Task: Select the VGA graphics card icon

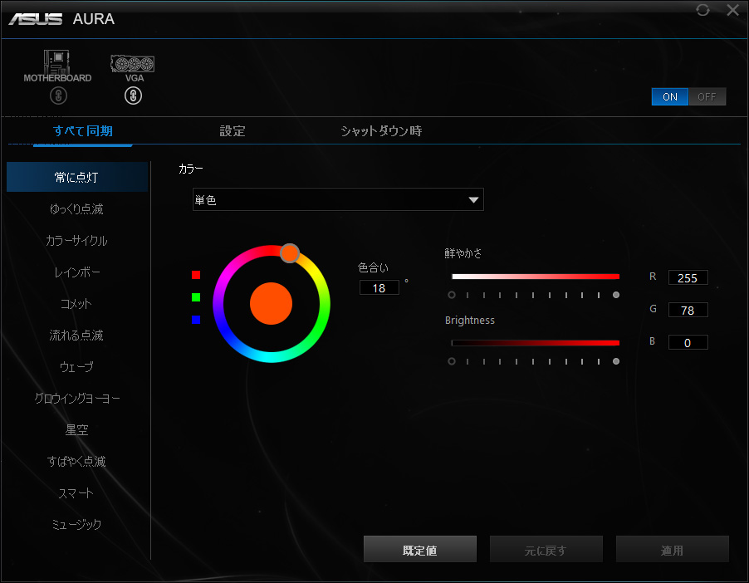Action: 133,67
